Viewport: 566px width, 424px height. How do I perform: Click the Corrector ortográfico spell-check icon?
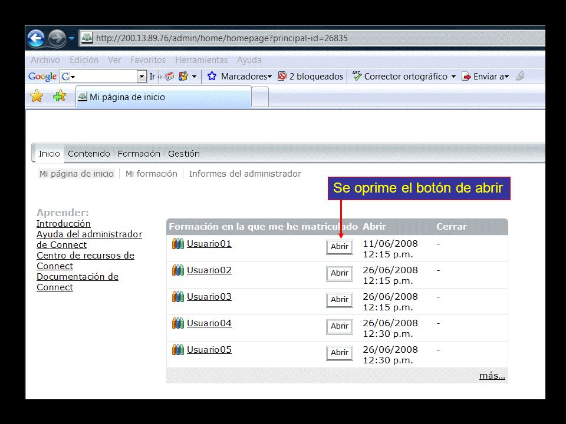tap(357, 76)
